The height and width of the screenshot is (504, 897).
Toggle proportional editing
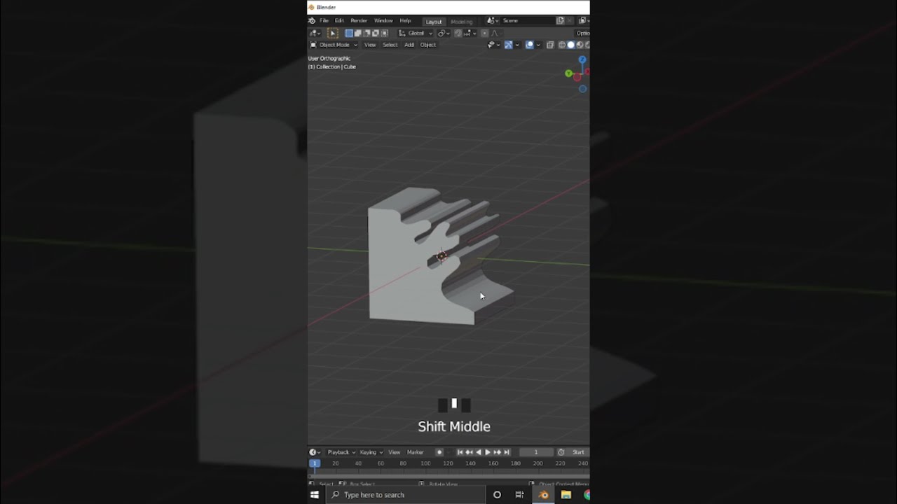tap(484, 33)
